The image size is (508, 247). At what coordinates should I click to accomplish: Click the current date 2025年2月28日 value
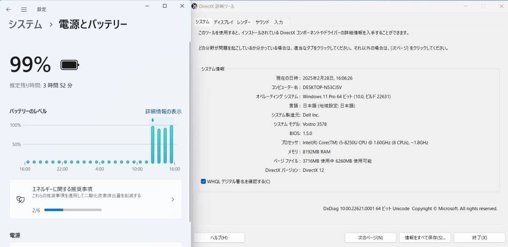pyautogui.click(x=328, y=78)
